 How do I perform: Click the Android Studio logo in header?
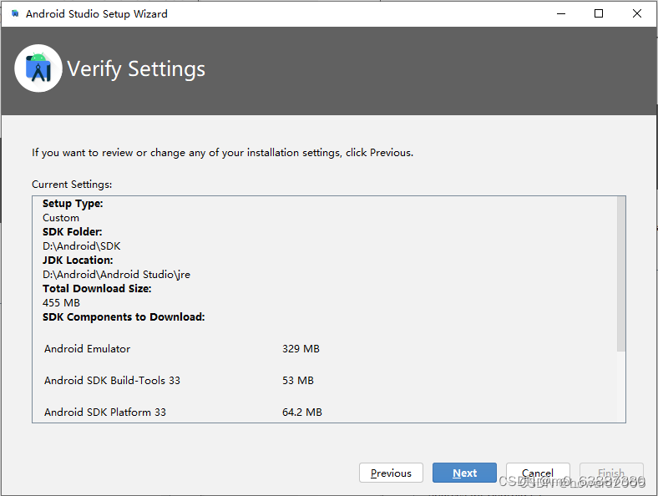tap(38, 68)
